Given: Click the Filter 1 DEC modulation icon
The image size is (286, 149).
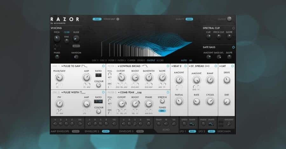Looking at the screenshot, I should click(110, 87).
